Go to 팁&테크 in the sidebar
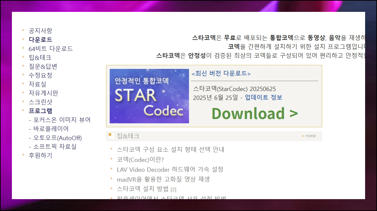The width and height of the screenshot is (377, 211). (x=40, y=58)
